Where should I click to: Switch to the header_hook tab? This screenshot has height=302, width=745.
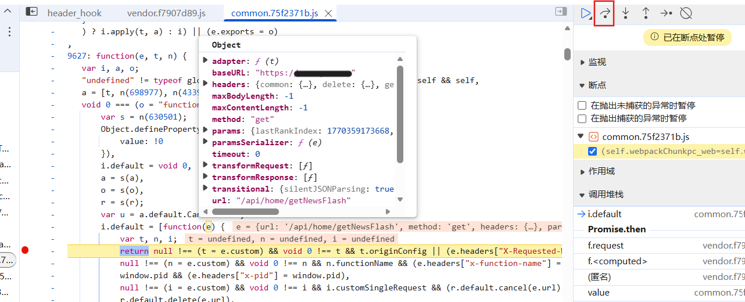click(x=74, y=13)
